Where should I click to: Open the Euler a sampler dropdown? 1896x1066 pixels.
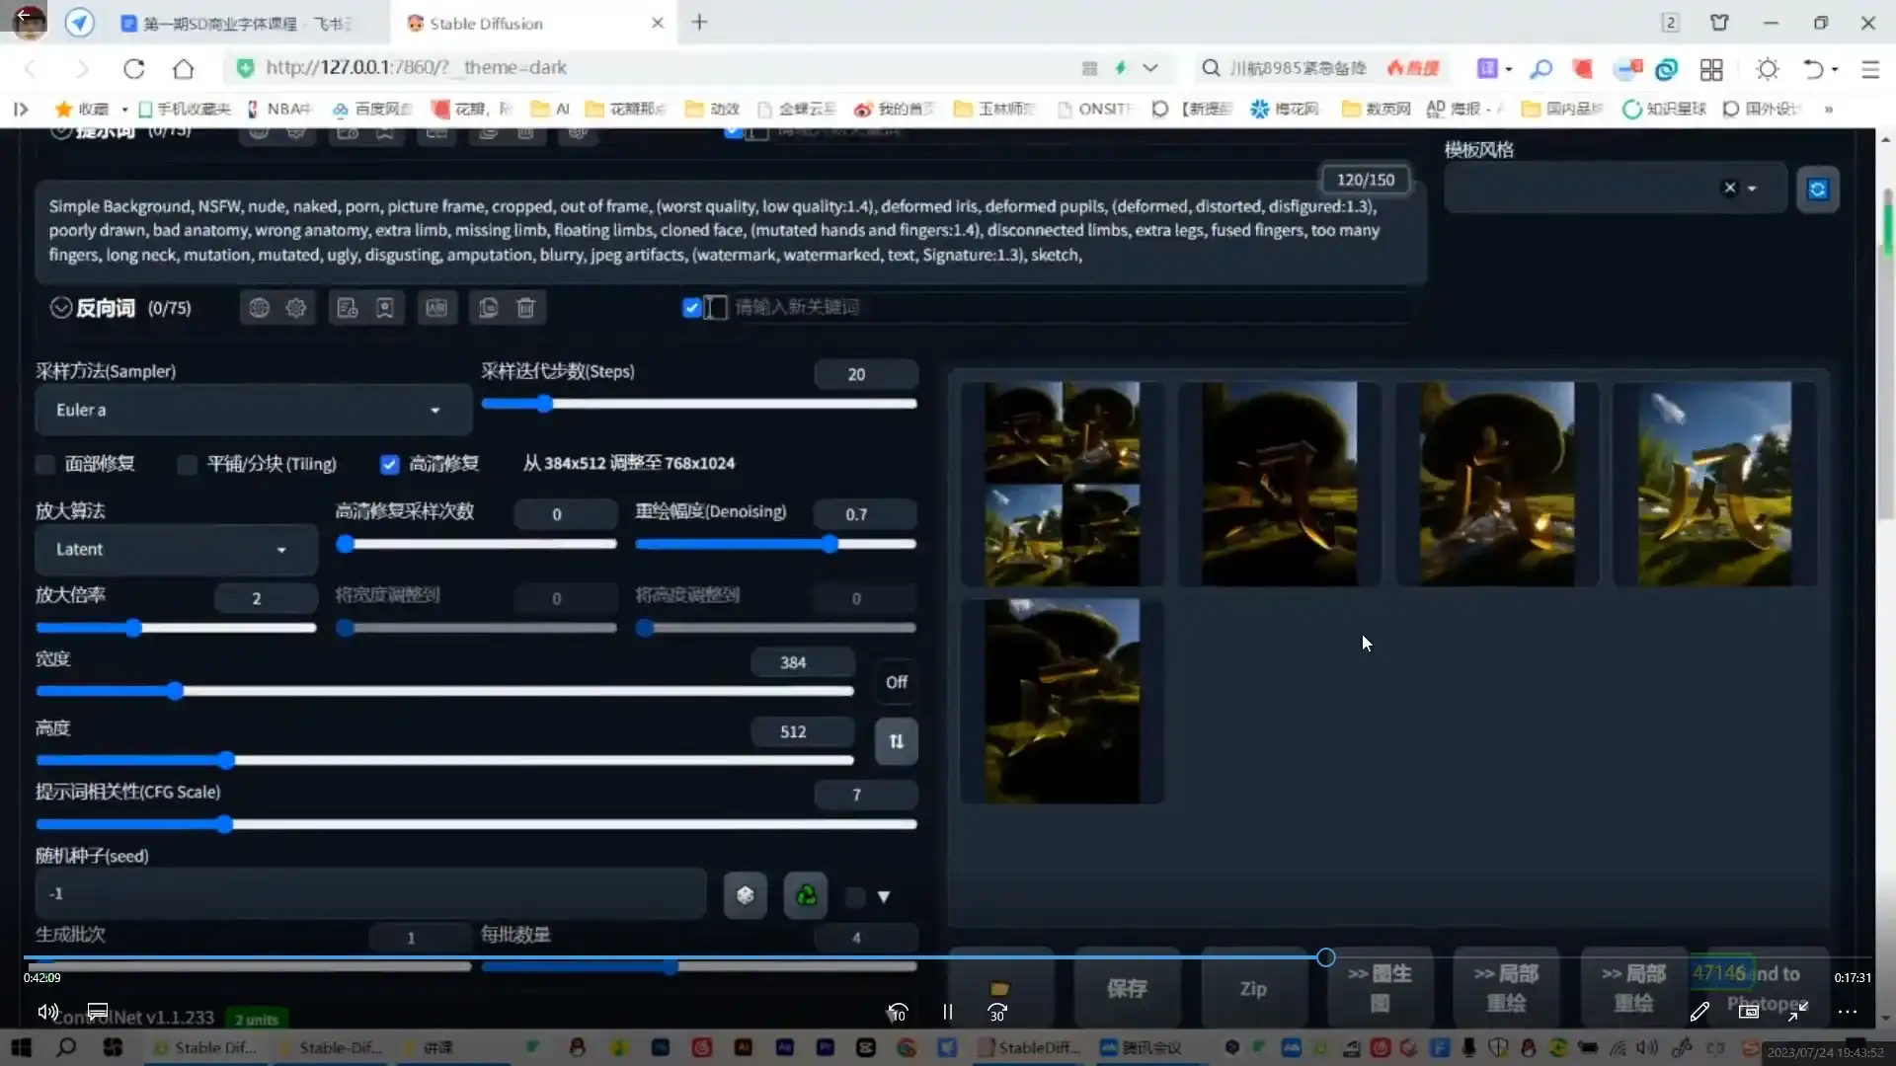(253, 410)
